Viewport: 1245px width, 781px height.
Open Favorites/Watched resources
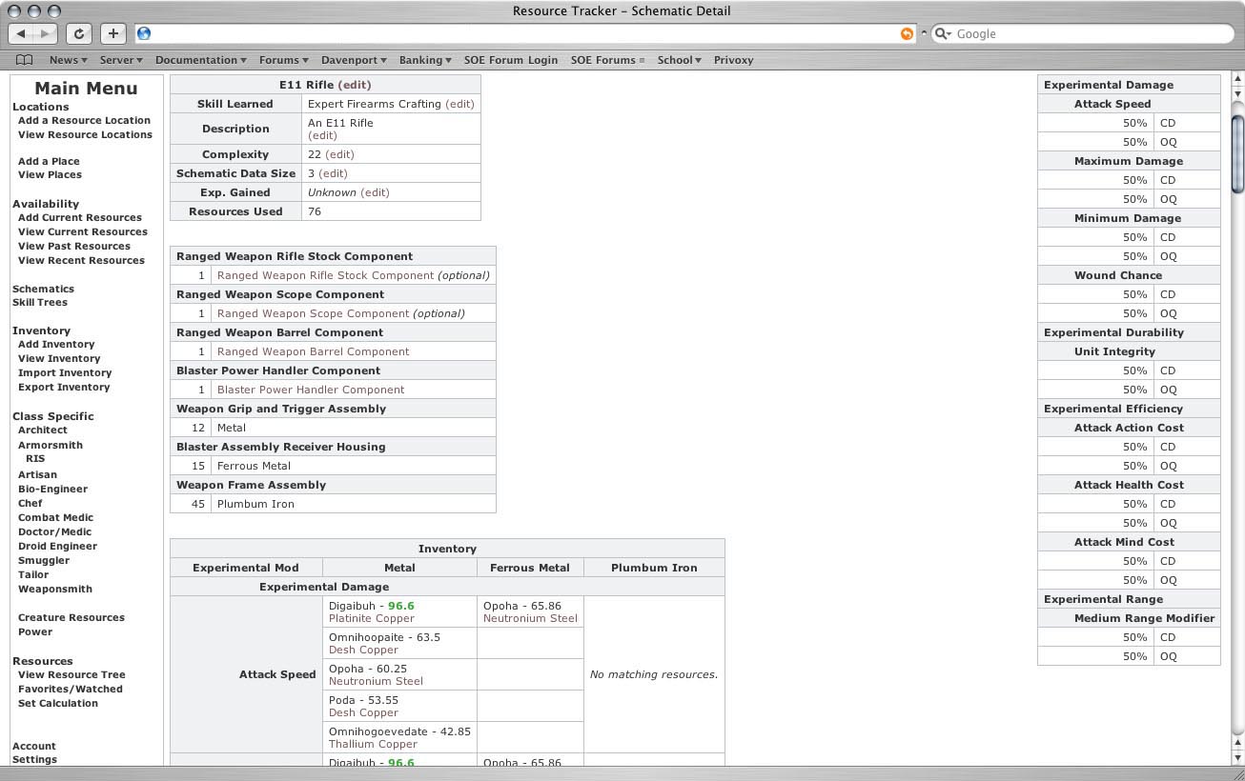click(71, 690)
